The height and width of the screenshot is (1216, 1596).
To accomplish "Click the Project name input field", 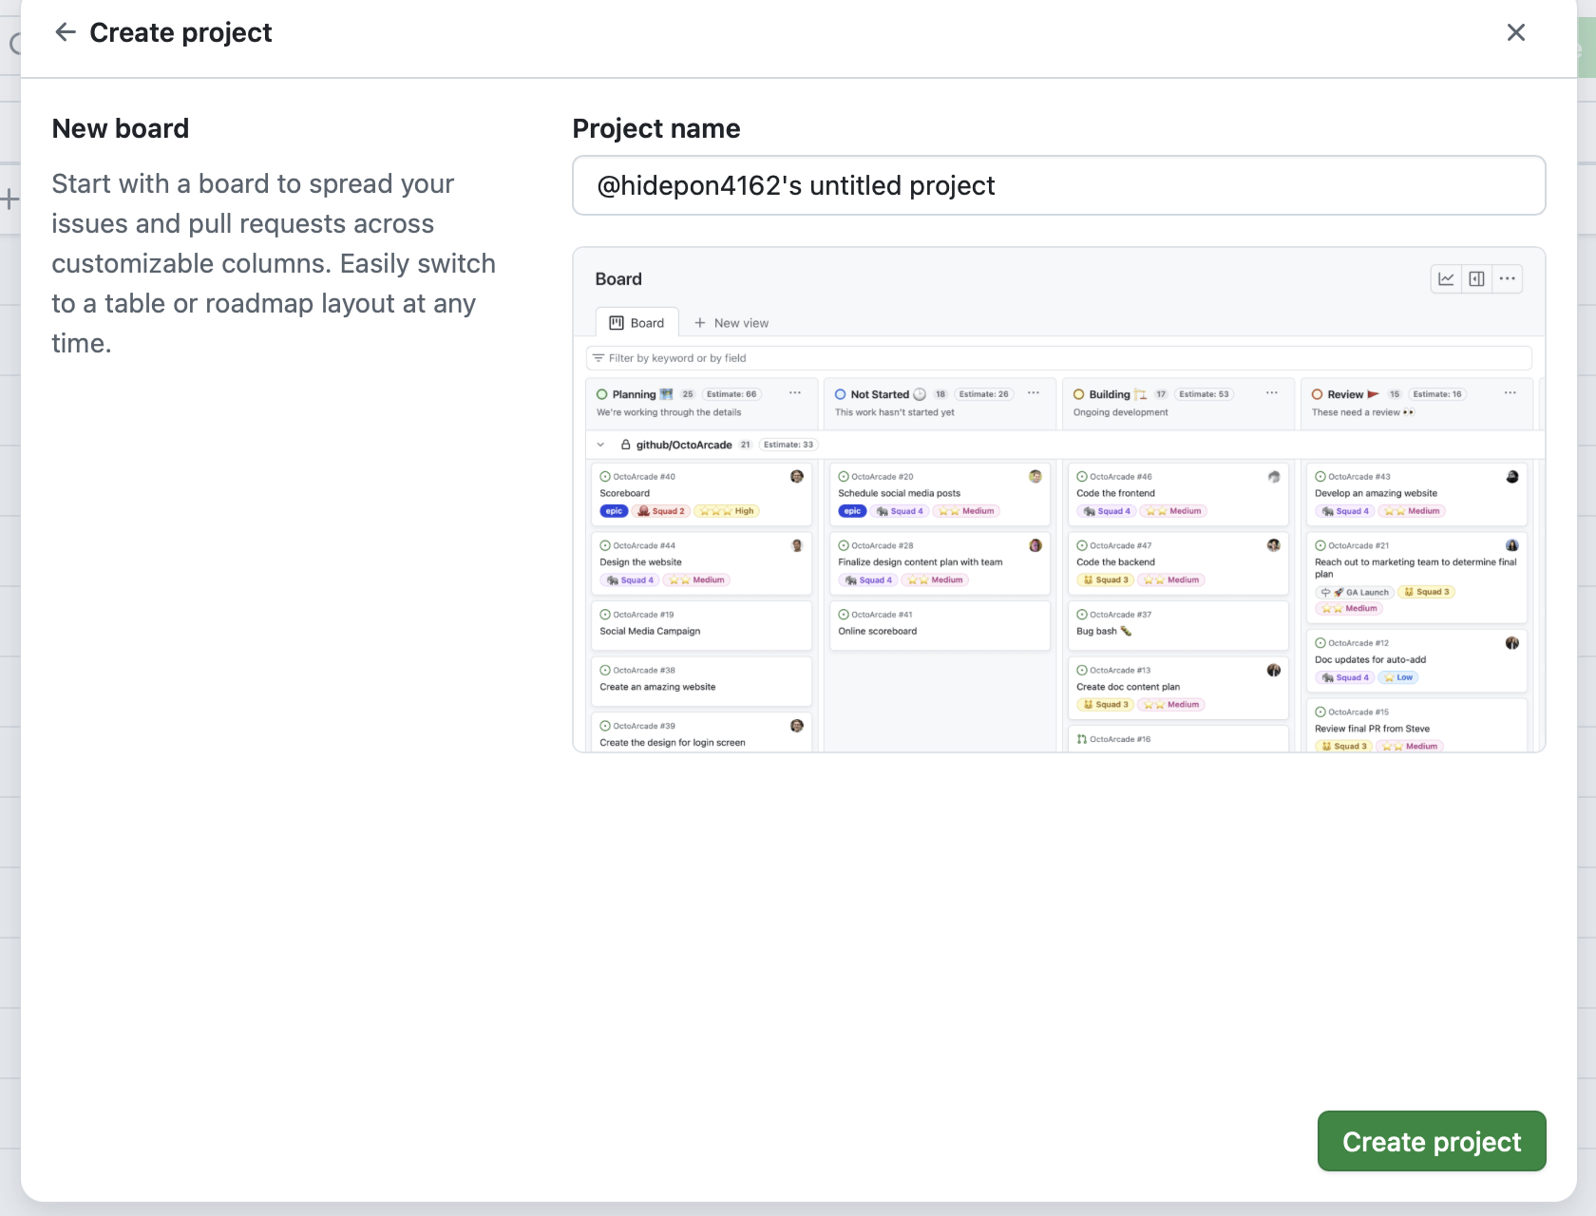I will tap(1058, 185).
